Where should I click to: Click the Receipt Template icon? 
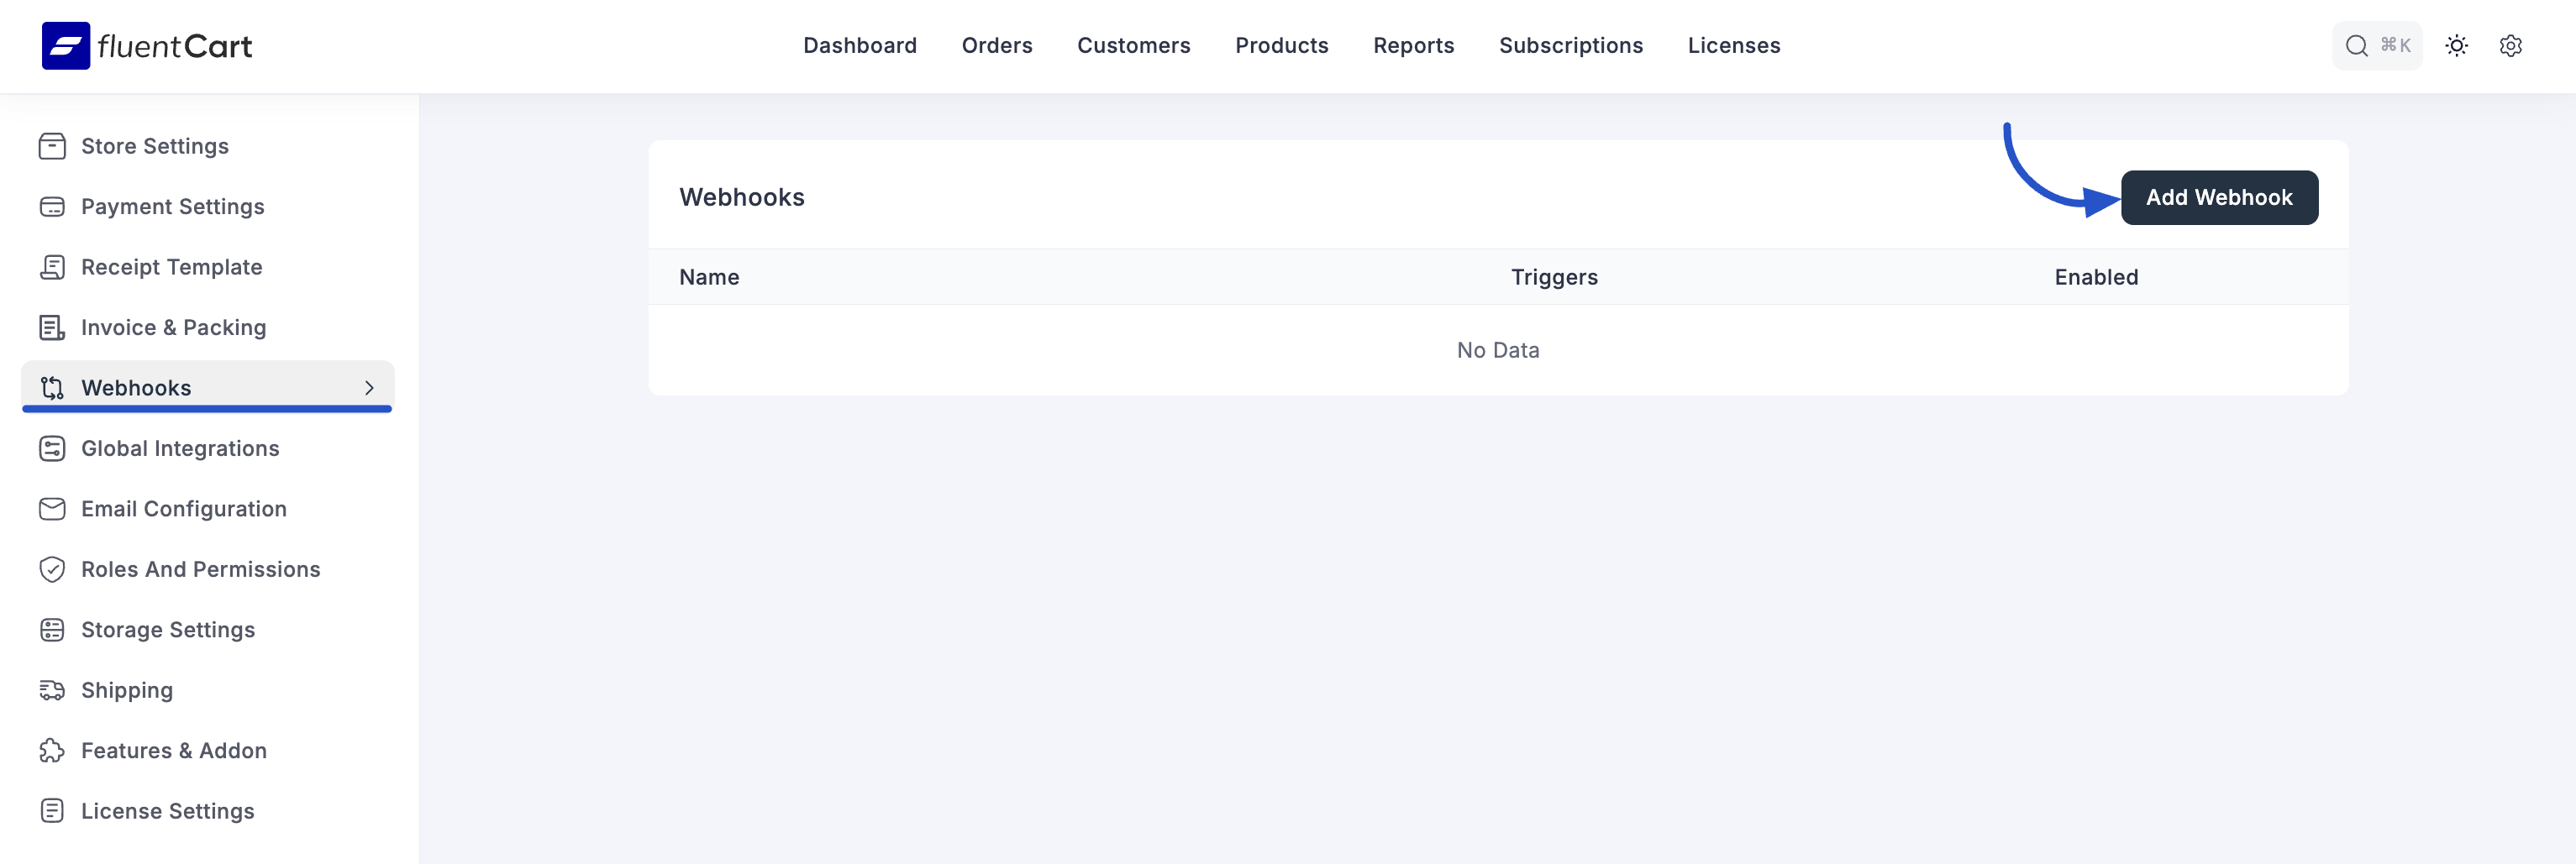coord(52,268)
